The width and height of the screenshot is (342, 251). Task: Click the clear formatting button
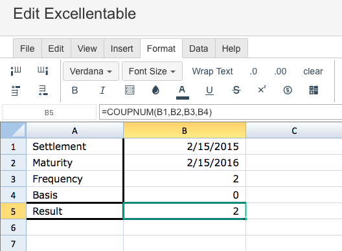[x=313, y=71]
